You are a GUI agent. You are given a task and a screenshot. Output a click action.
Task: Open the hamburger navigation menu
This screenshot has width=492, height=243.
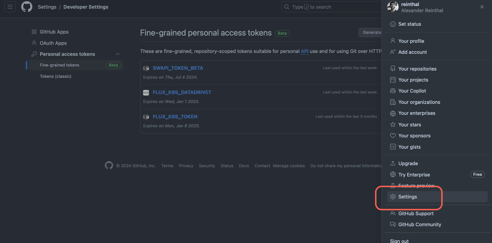[10, 7]
